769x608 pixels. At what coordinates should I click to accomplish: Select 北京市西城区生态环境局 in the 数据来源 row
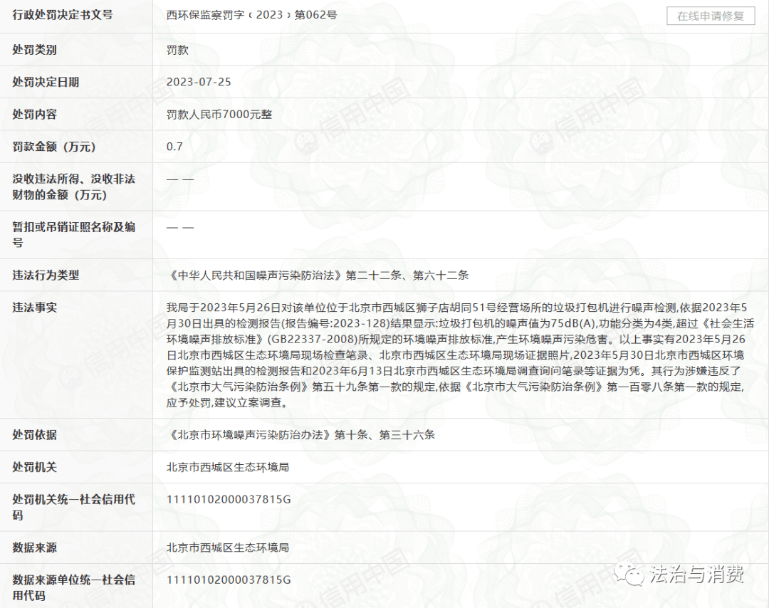click(x=228, y=547)
